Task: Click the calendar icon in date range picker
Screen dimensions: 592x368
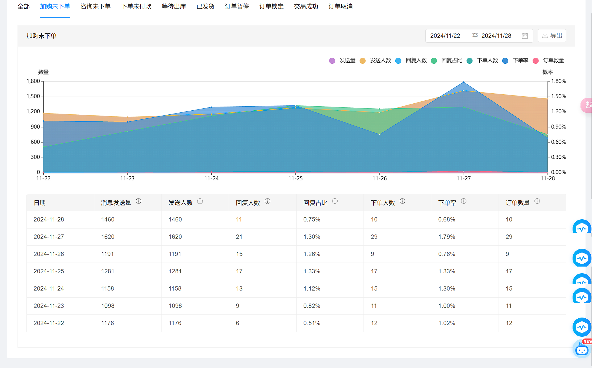Action: pos(525,36)
